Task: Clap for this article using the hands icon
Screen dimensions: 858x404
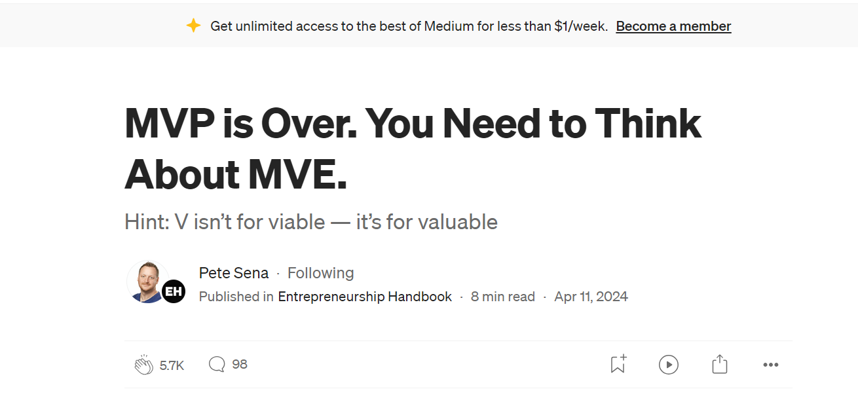Action: tap(144, 365)
